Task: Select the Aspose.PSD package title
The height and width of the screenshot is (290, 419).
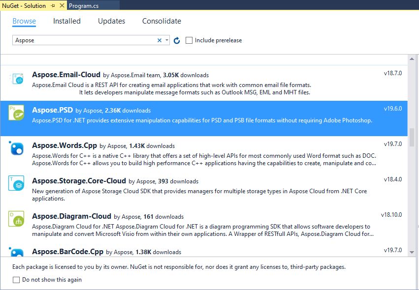Action: coord(52,110)
